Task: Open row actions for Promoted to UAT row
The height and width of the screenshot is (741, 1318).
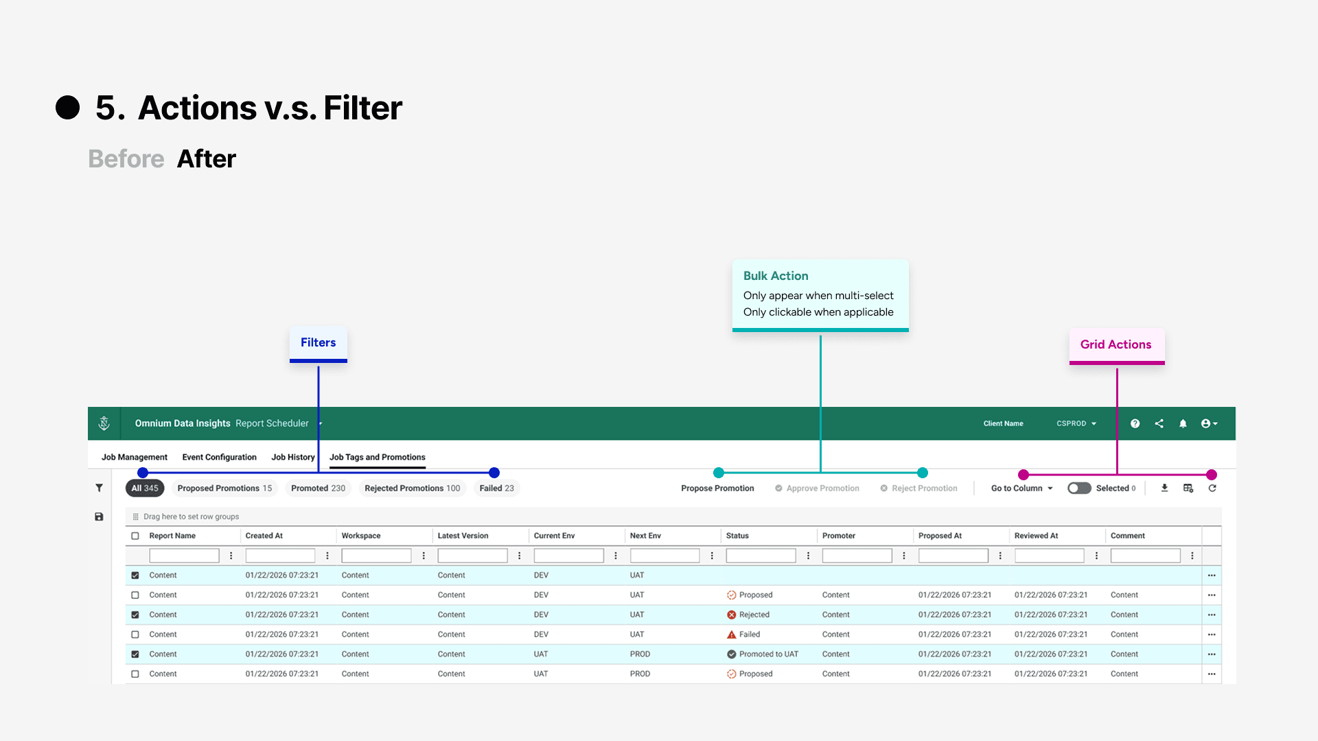Action: pos(1212,655)
